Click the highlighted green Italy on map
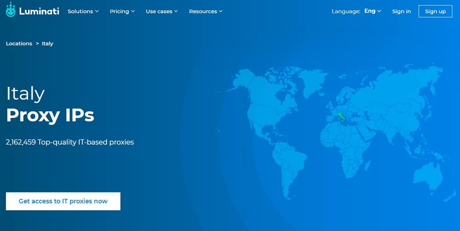Viewport: 460px width, 231px height. [x=341, y=117]
